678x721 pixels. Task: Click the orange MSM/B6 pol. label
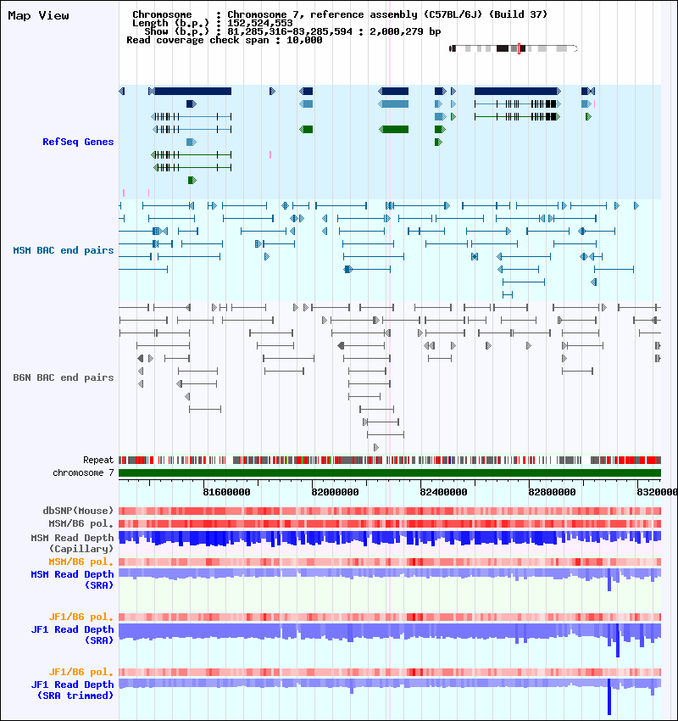pos(81,562)
